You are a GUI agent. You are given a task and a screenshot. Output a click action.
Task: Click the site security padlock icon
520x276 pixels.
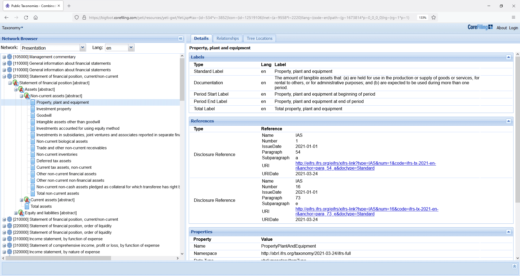tap(84, 18)
